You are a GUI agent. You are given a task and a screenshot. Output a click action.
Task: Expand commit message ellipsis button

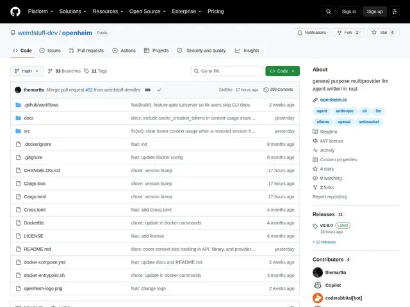click(148, 90)
